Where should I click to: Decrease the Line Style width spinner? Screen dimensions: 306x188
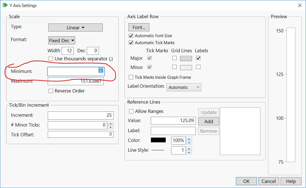point(189,152)
